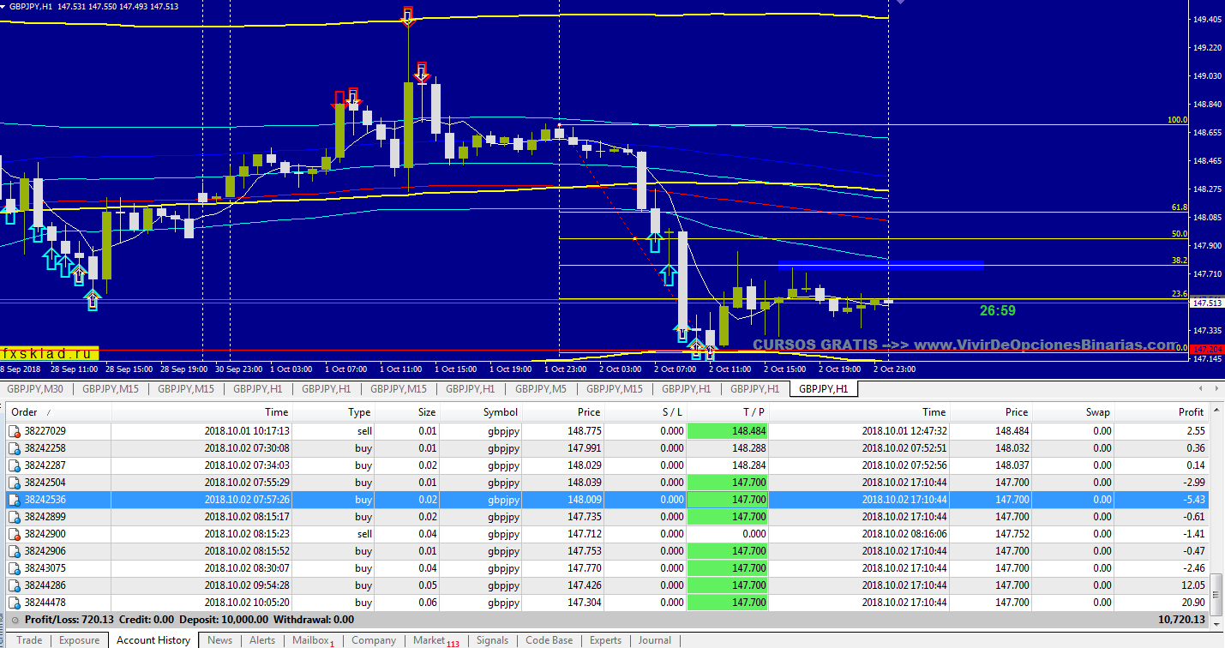Select the row for order 38242258
The height and width of the screenshot is (648, 1225).
point(600,448)
